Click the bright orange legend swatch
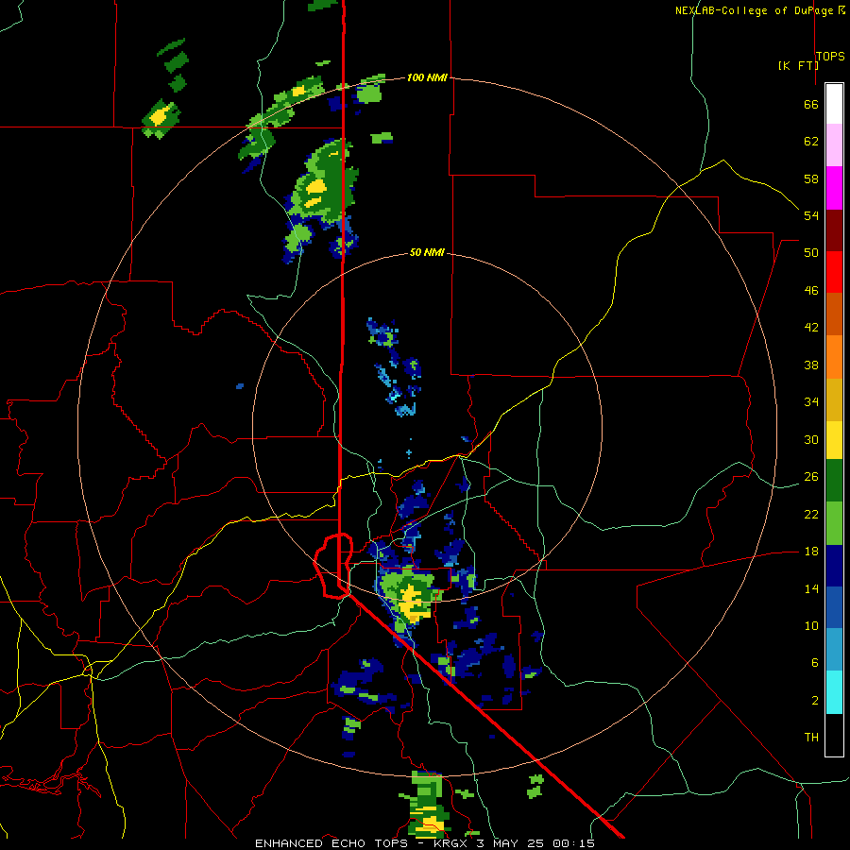Image resolution: width=850 pixels, height=850 pixels. click(834, 357)
